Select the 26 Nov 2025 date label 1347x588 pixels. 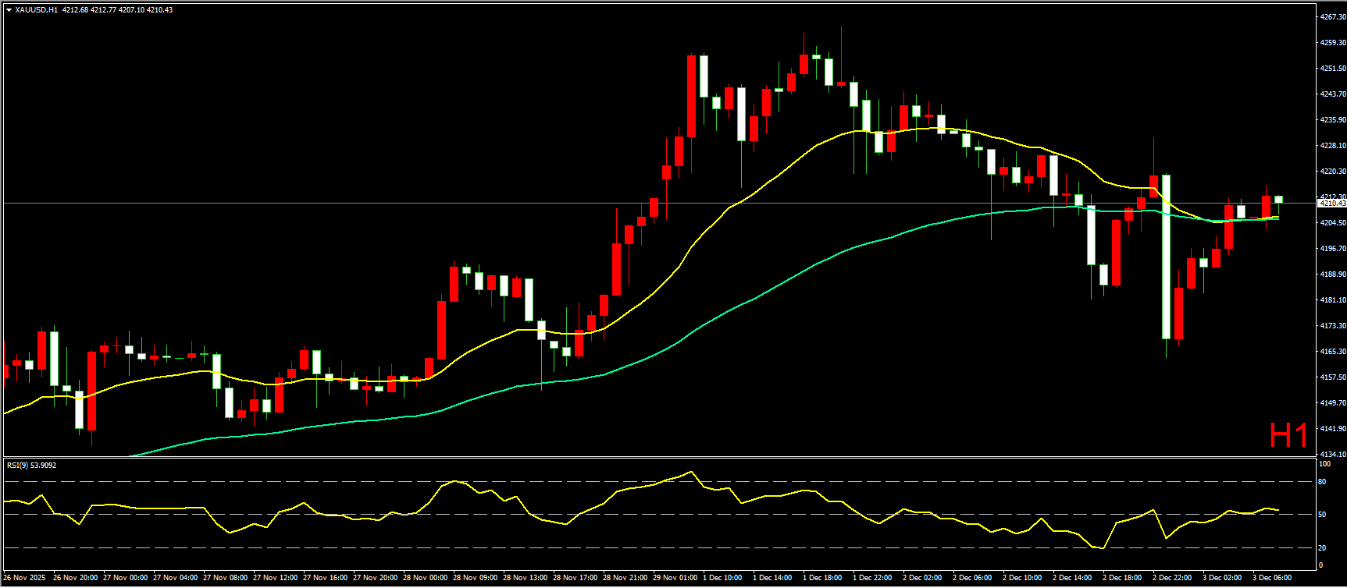(24, 578)
